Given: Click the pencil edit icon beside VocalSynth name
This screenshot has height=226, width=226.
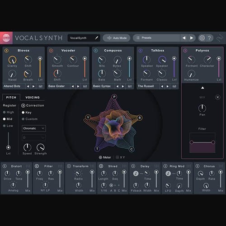Looking at the screenshot, I should coord(96,38).
